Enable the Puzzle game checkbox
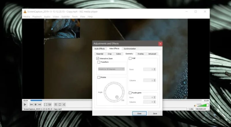 click(x=130, y=93)
